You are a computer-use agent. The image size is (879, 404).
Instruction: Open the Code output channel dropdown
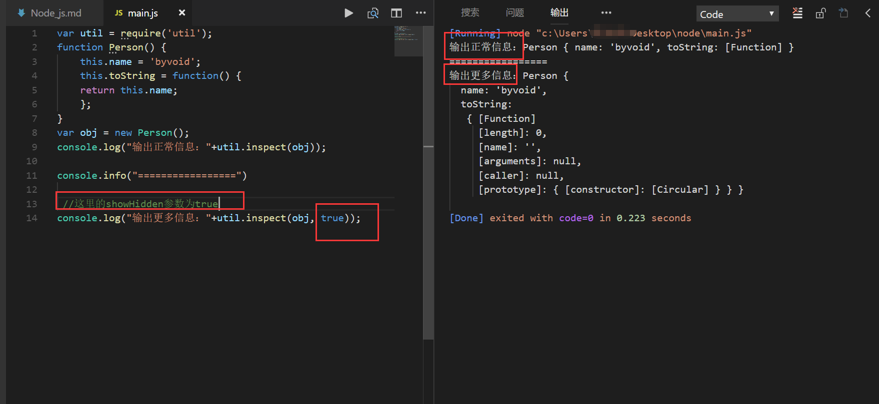coord(737,14)
